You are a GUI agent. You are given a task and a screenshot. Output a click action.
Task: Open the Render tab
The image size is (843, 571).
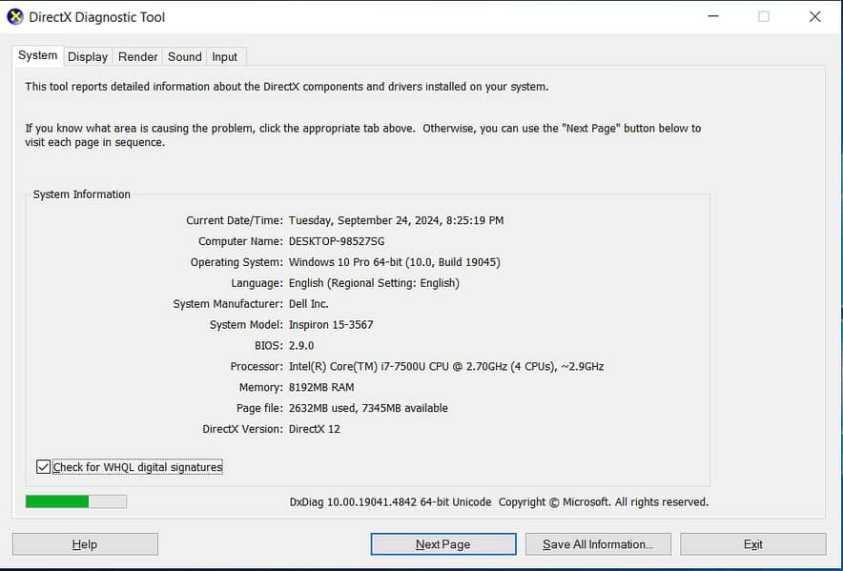click(138, 57)
